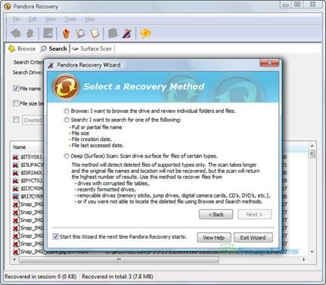Select the Search recovery method radio
The image size is (326, 285).
67,120
